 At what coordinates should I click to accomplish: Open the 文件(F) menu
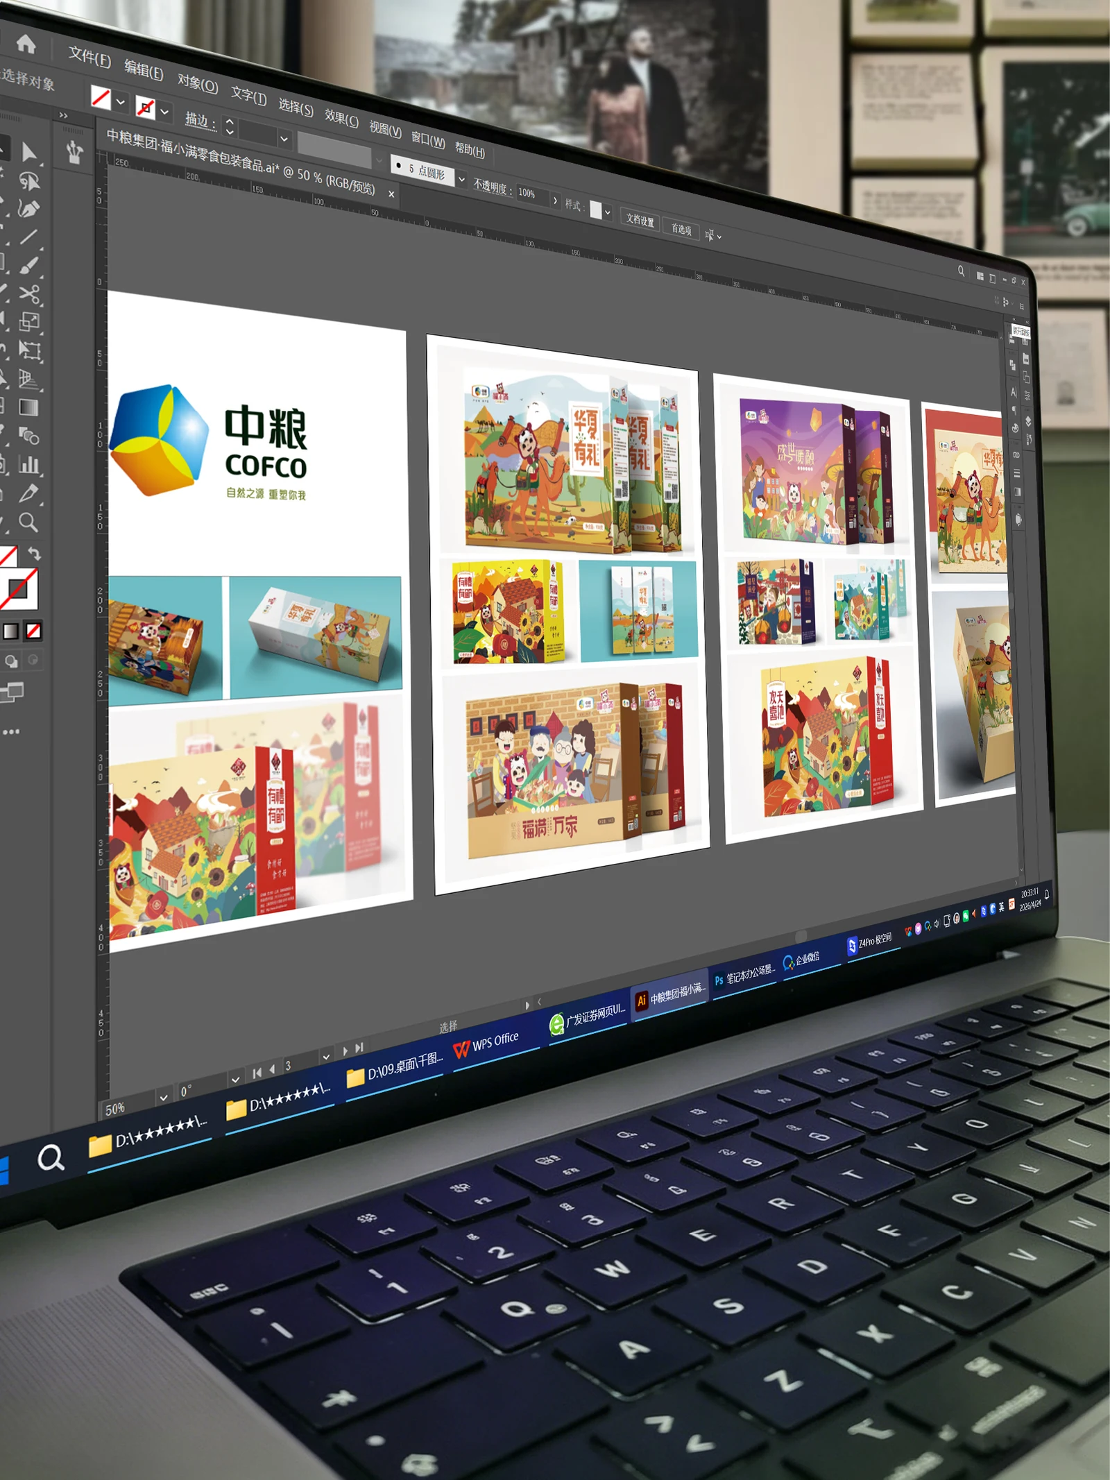pyautogui.click(x=89, y=57)
